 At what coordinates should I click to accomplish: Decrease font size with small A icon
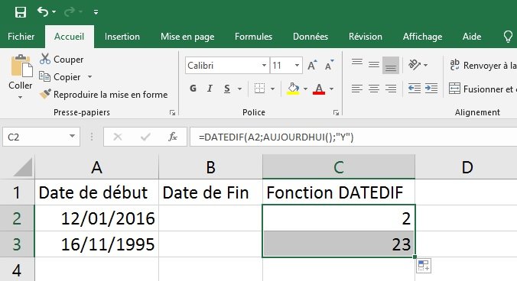[x=329, y=65]
